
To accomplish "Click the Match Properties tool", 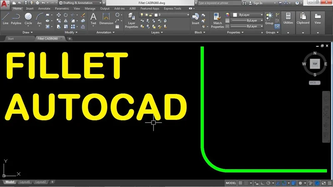I will click(x=217, y=20).
